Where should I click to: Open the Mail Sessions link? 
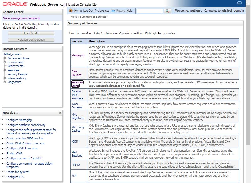point(77,154)
